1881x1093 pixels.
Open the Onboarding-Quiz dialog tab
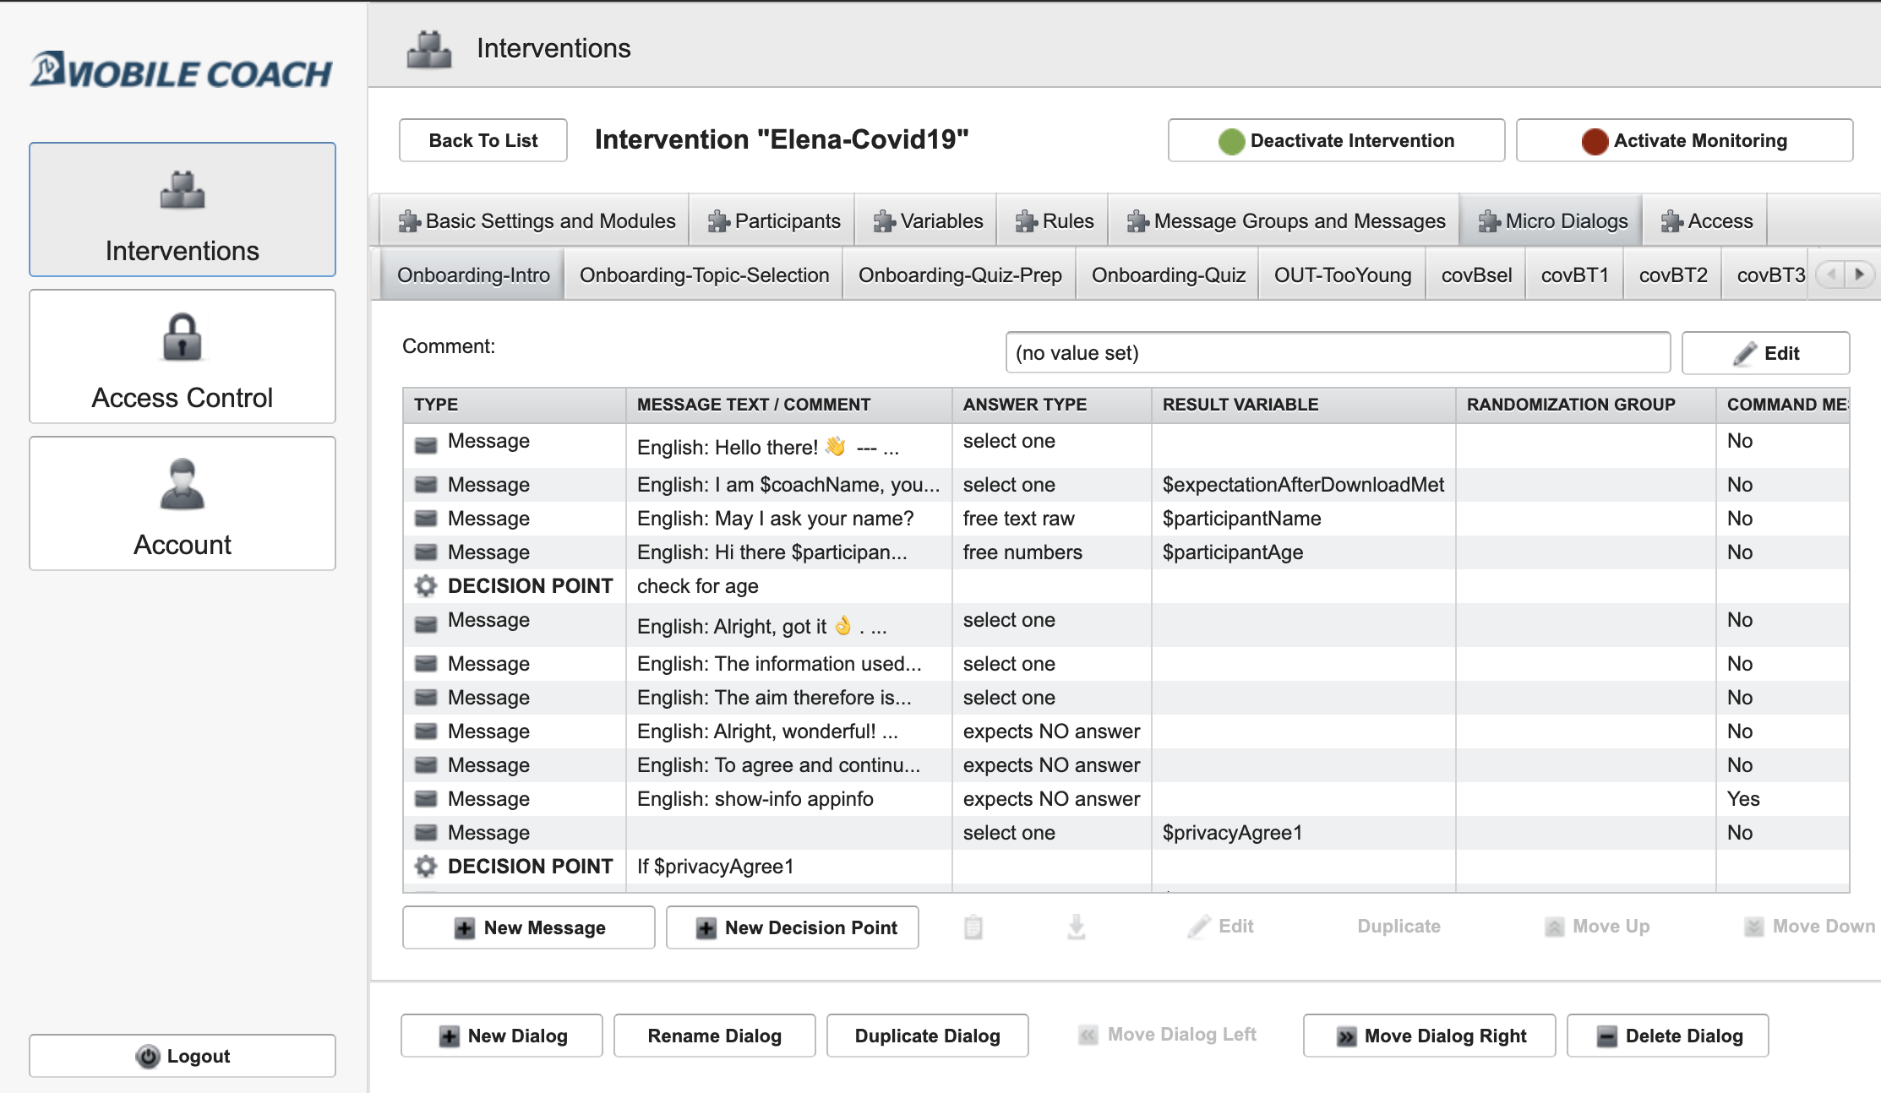[1168, 275]
